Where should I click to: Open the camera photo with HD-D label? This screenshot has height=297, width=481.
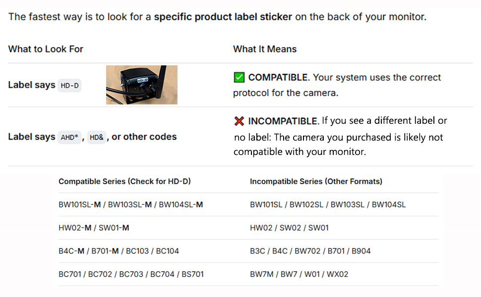coord(141,85)
